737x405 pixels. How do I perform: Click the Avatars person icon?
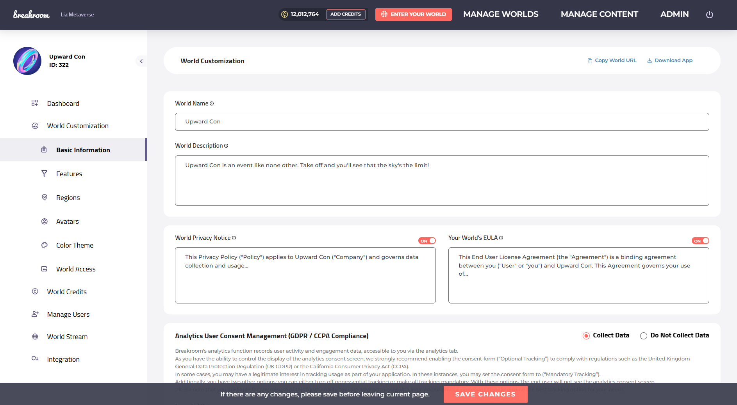[x=45, y=221]
